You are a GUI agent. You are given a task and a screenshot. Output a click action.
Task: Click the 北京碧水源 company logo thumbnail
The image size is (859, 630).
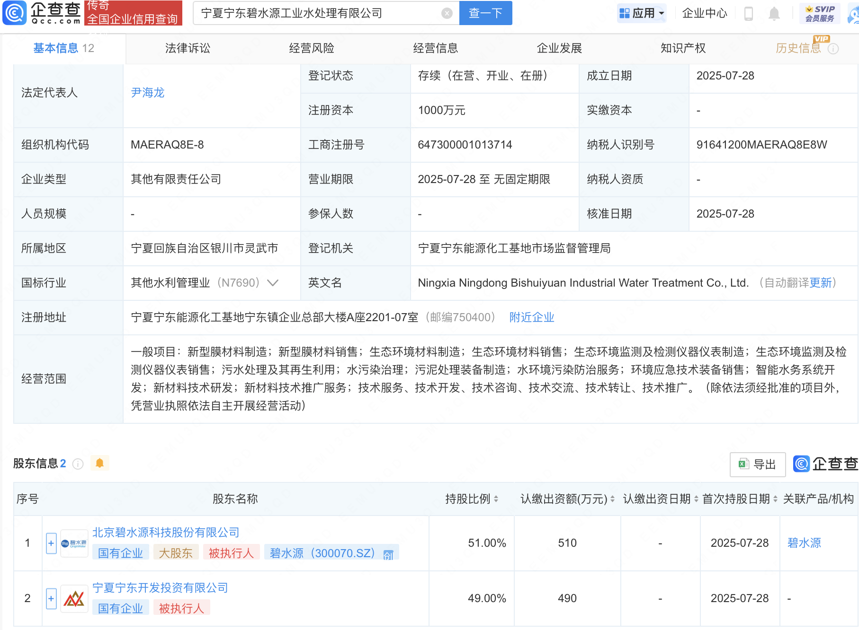pyautogui.click(x=74, y=543)
